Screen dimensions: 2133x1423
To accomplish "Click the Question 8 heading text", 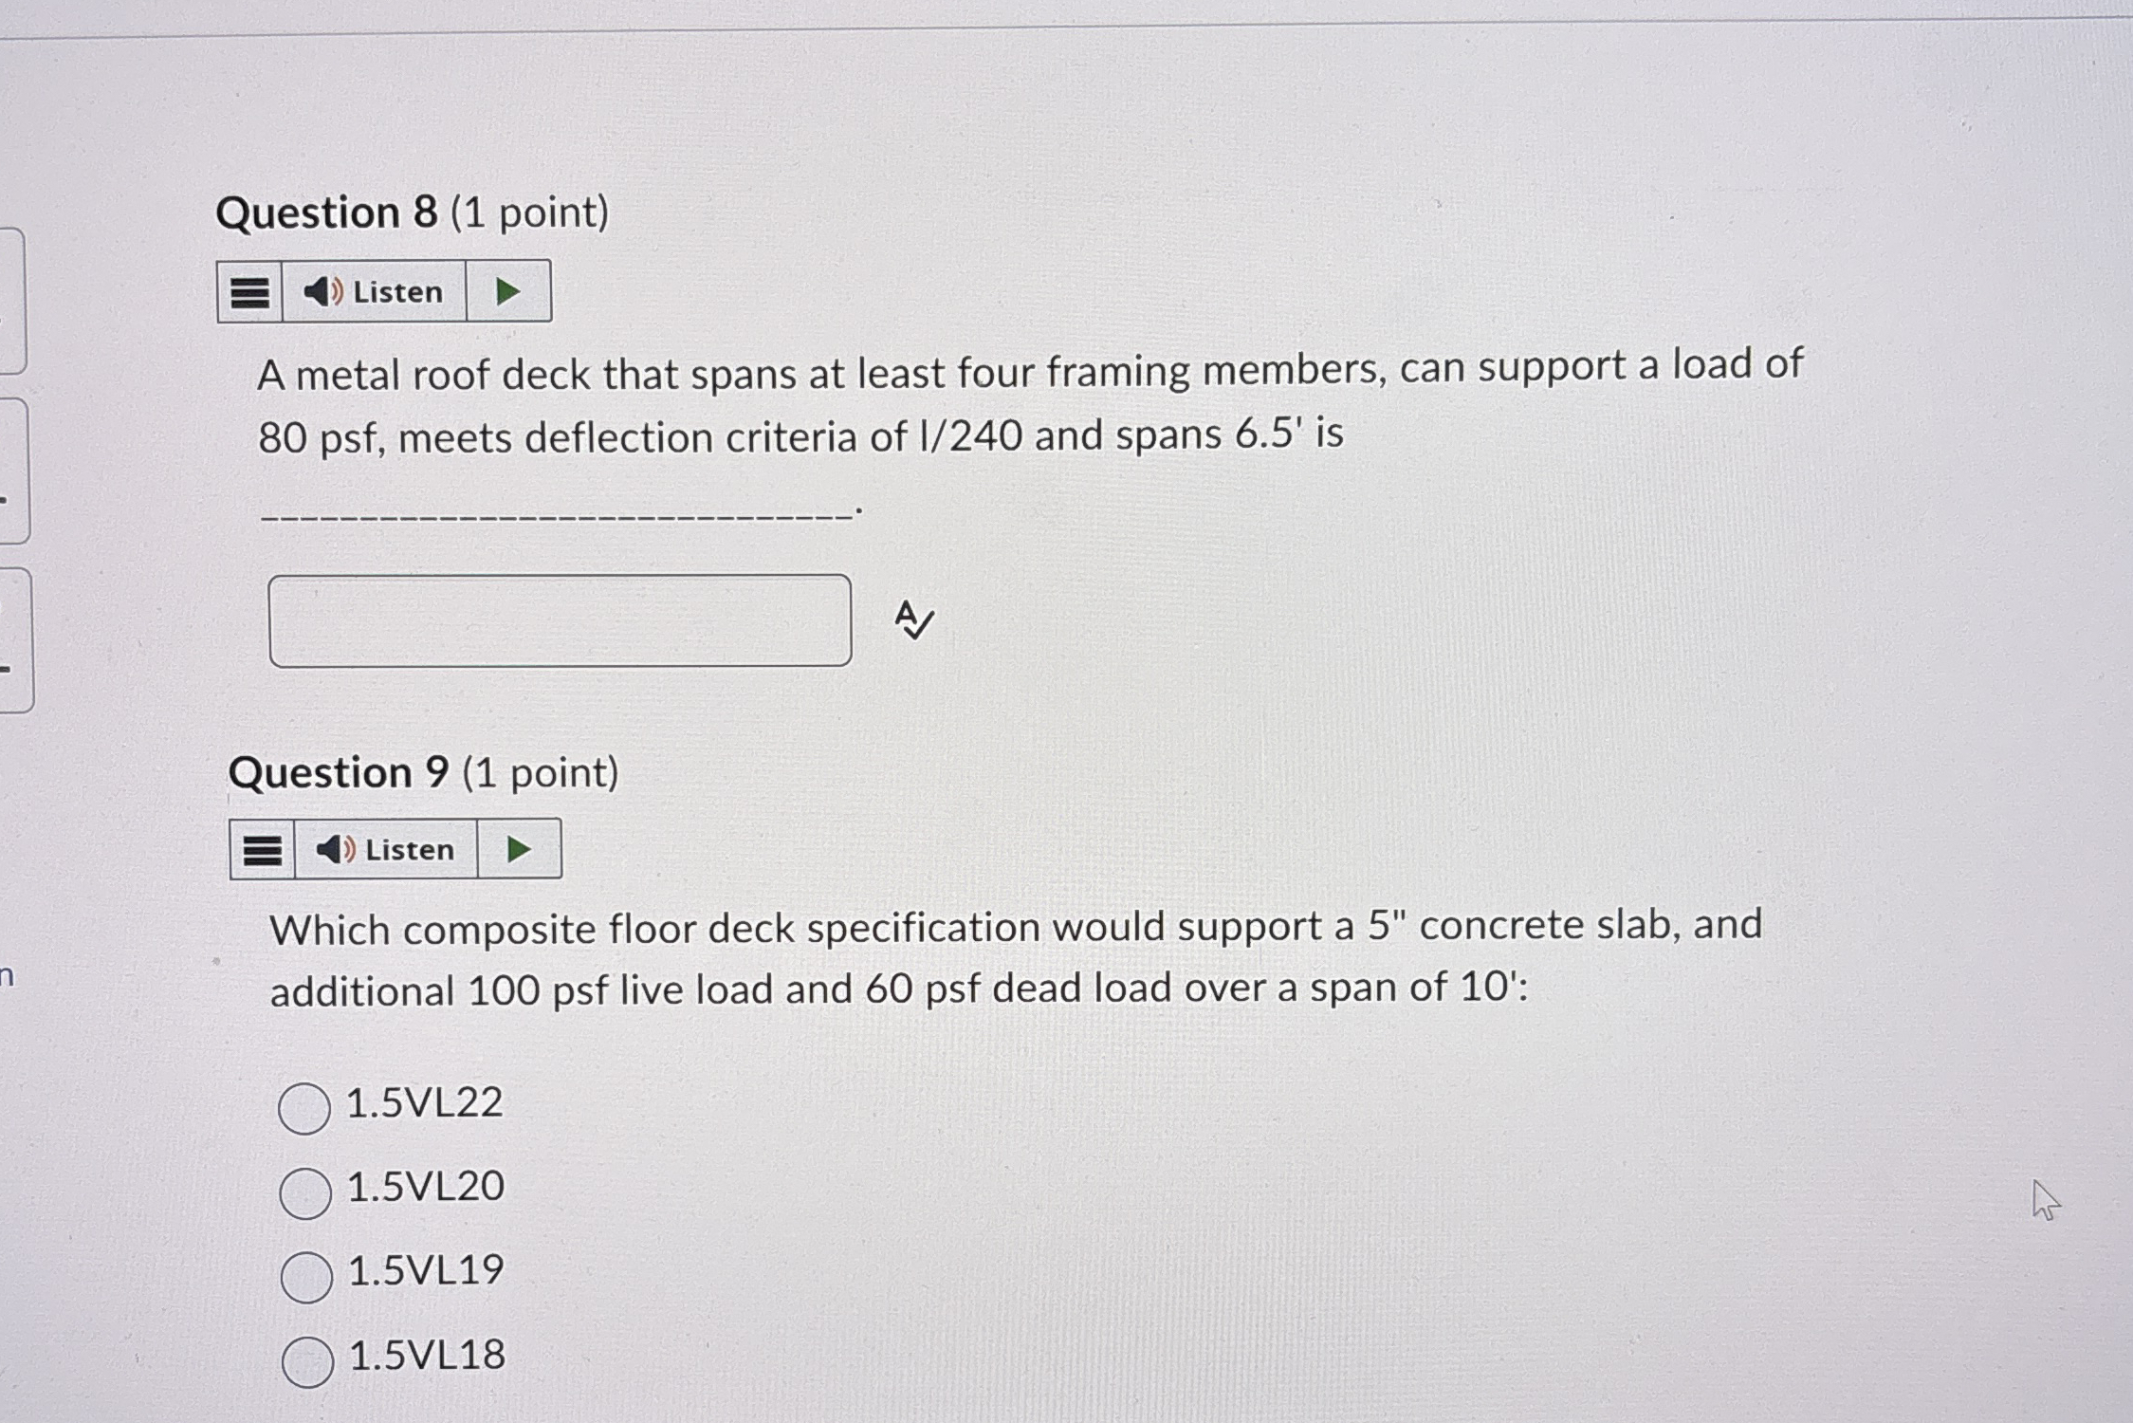I will (414, 212).
